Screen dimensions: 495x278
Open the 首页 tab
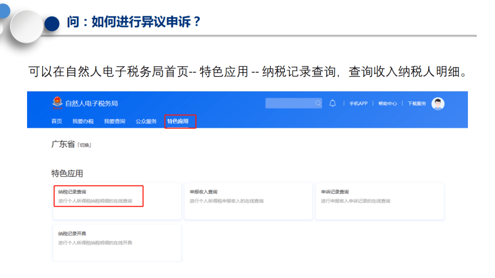(57, 121)
